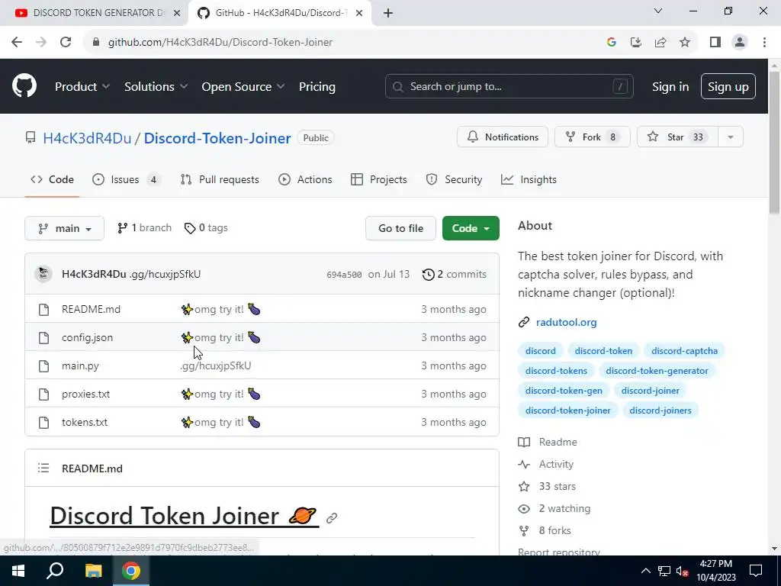Expand the Open Source menu
The width and height of the screenshot is (781, 586).
pyautogui.click(x=243, y=86)
